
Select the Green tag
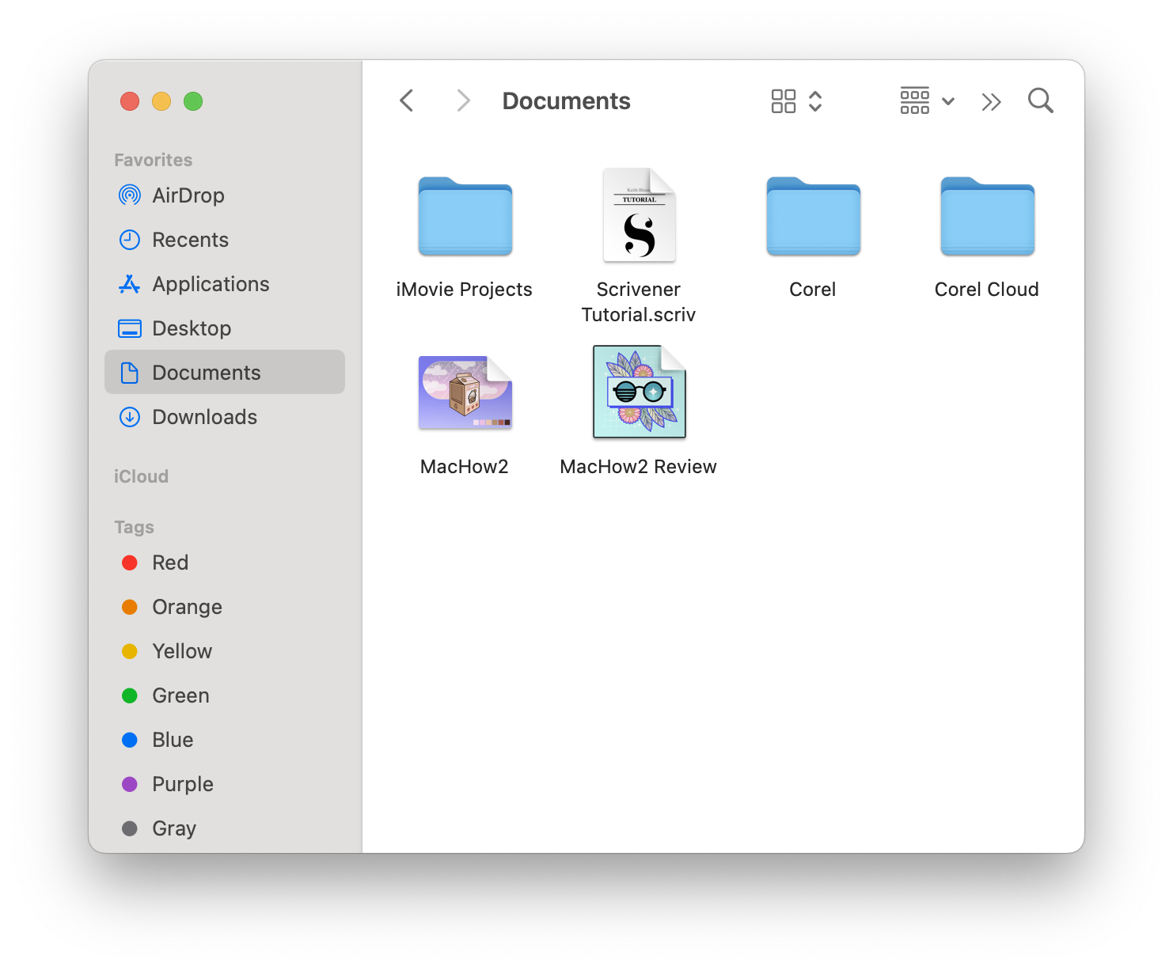(180, 695)
